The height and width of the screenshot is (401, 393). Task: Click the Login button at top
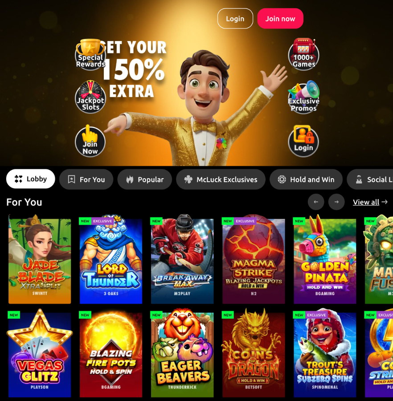coord(235,18)
